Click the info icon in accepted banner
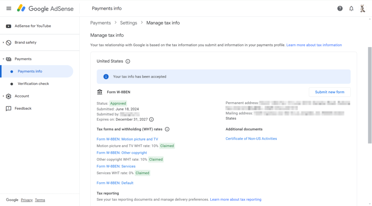372x206 pixels. point(106,77)
